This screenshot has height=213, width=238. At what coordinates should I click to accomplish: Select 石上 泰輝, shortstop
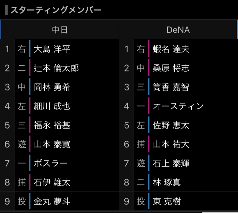click(x=171, y=163)
